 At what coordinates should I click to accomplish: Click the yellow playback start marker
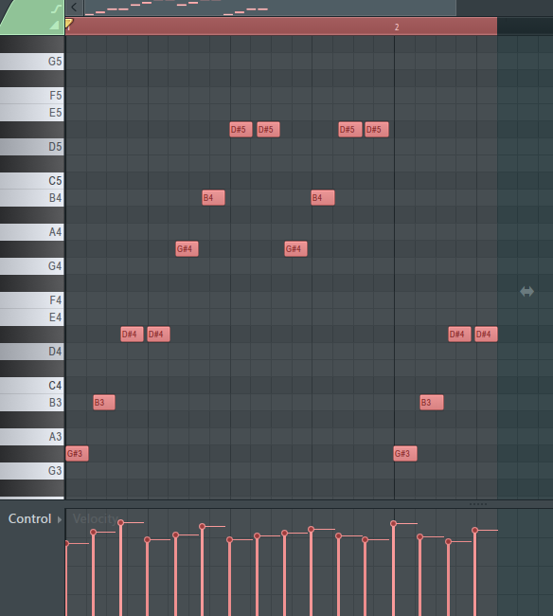pos(69,23)
